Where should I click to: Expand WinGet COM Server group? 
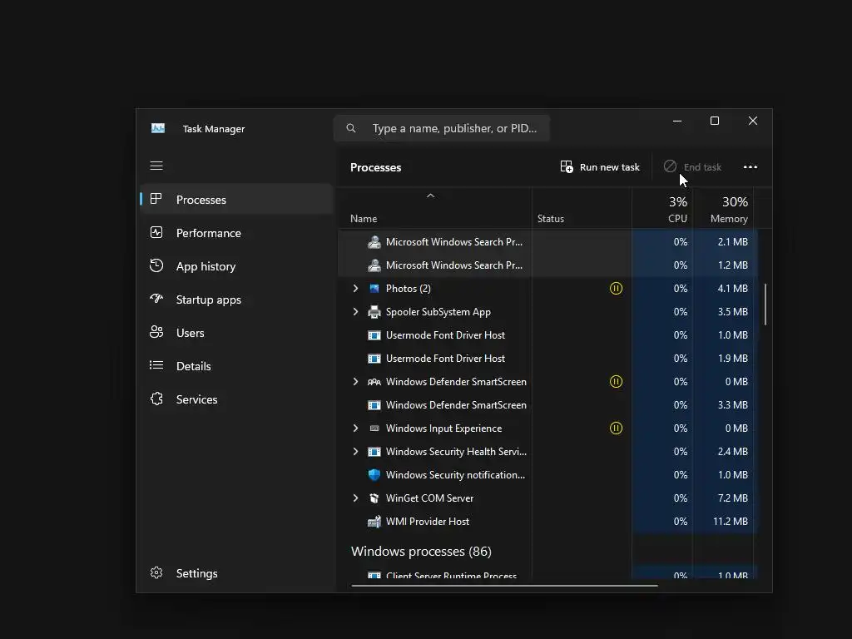point(355,498)
